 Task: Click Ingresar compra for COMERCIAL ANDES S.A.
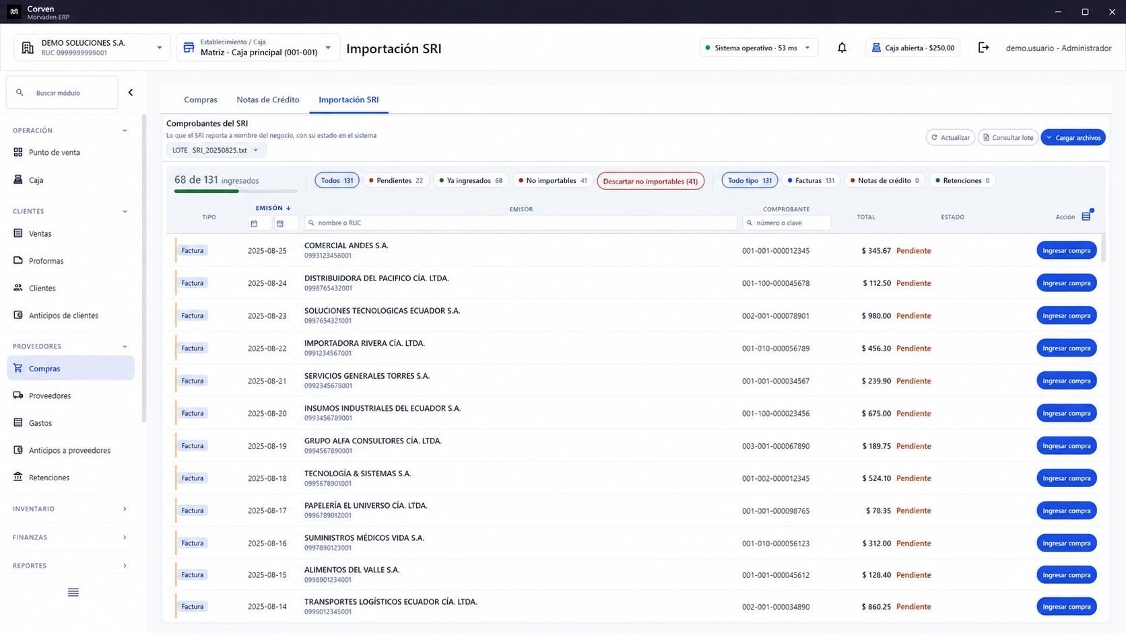(1066, 250)
